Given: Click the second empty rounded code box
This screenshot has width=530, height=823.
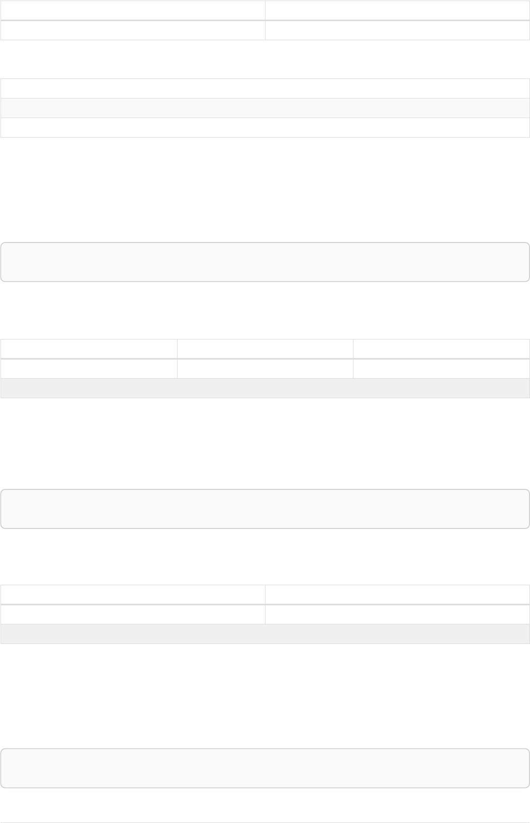Looking at the screenshot, I should [x=265, y=509].
